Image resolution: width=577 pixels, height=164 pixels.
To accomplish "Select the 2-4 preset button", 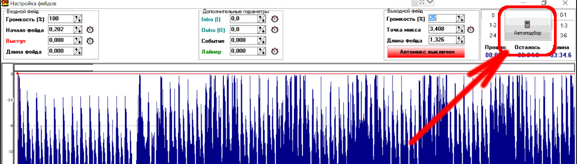I will 493,36.
